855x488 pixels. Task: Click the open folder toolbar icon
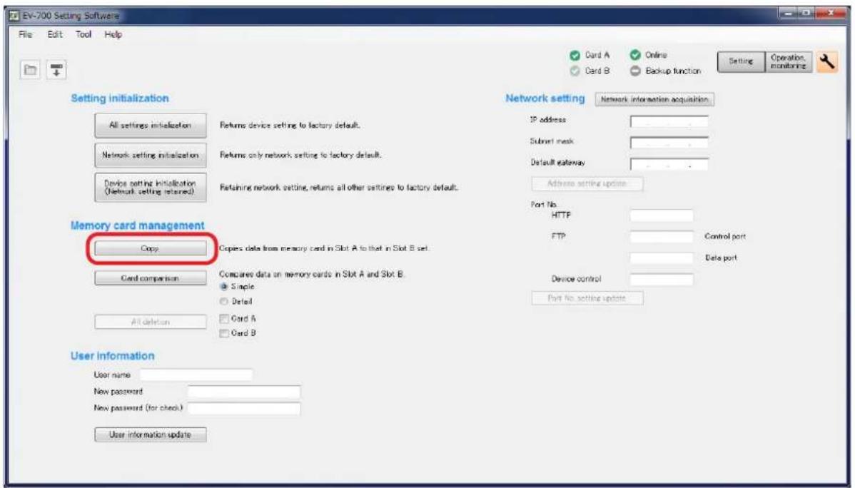31,70
